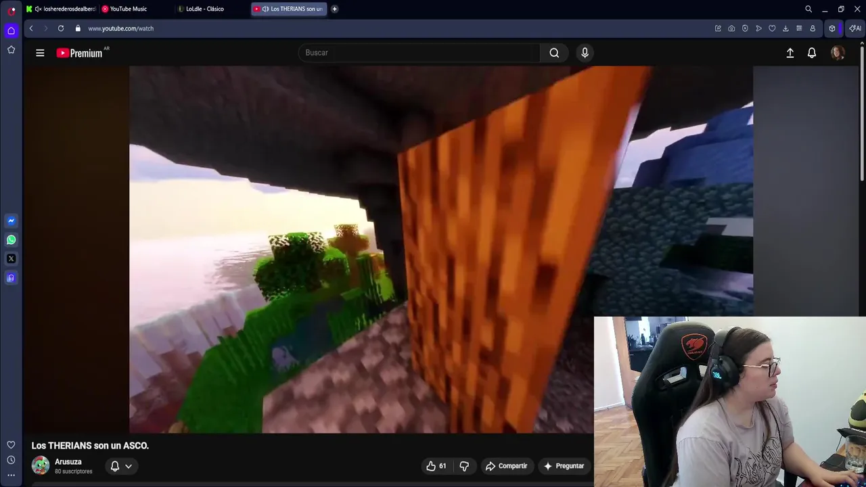Open the send/flow arrow icon
The height and width of the screenshot is (487, 866).
coord(758,28)
